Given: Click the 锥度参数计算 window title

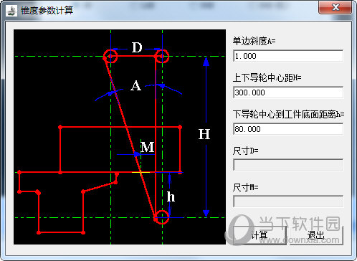Looking at the screenshot, I should coord(47,11).
